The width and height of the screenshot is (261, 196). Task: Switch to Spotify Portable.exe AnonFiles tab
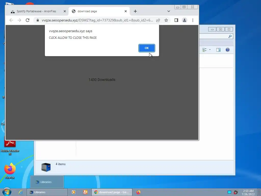pos(36,11)
